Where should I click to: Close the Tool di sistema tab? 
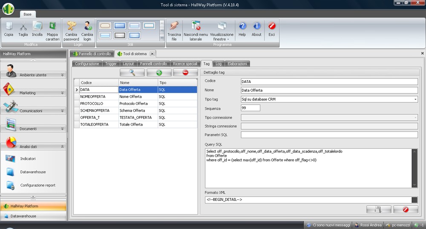tap(152, 54)
